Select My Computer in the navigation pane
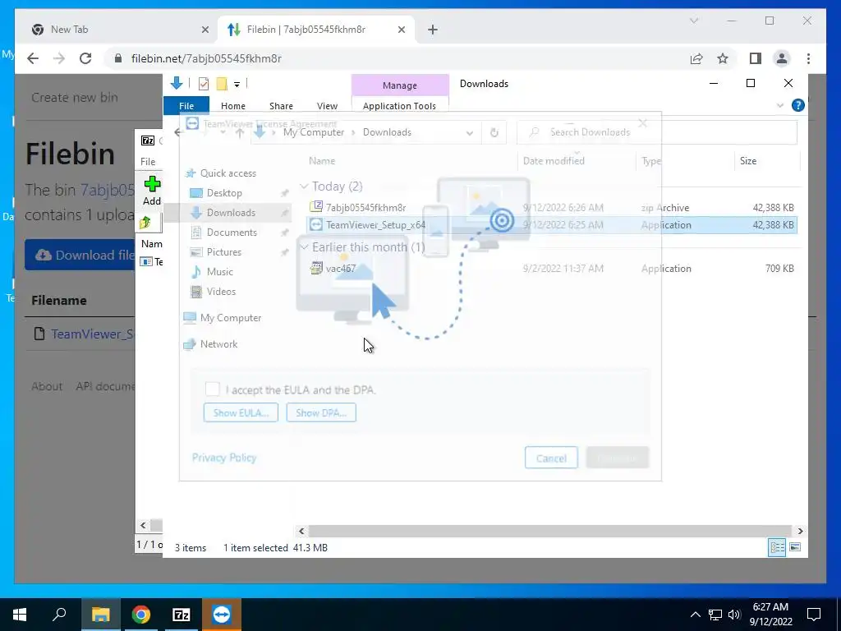The height and width of the screenshot is (631, 841). point(230,318)
